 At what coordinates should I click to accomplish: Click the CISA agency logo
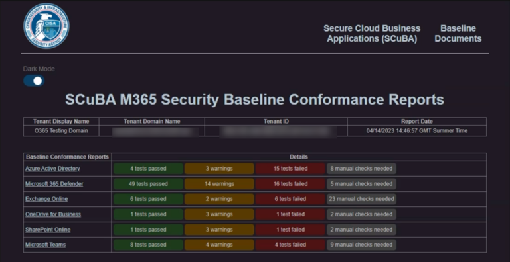coord(46,26)
